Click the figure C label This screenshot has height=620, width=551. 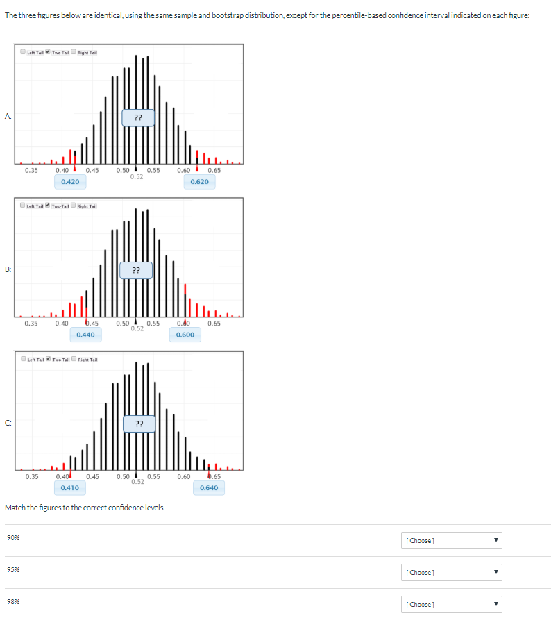tap(8, 423)
